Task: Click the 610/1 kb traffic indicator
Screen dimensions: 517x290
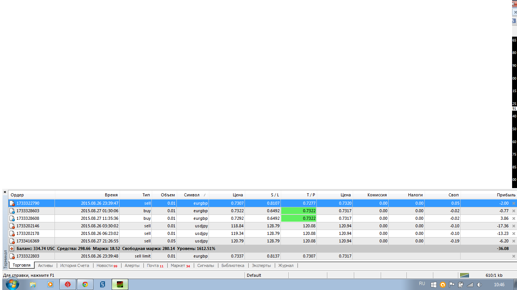Action: (x=494, y=275)
